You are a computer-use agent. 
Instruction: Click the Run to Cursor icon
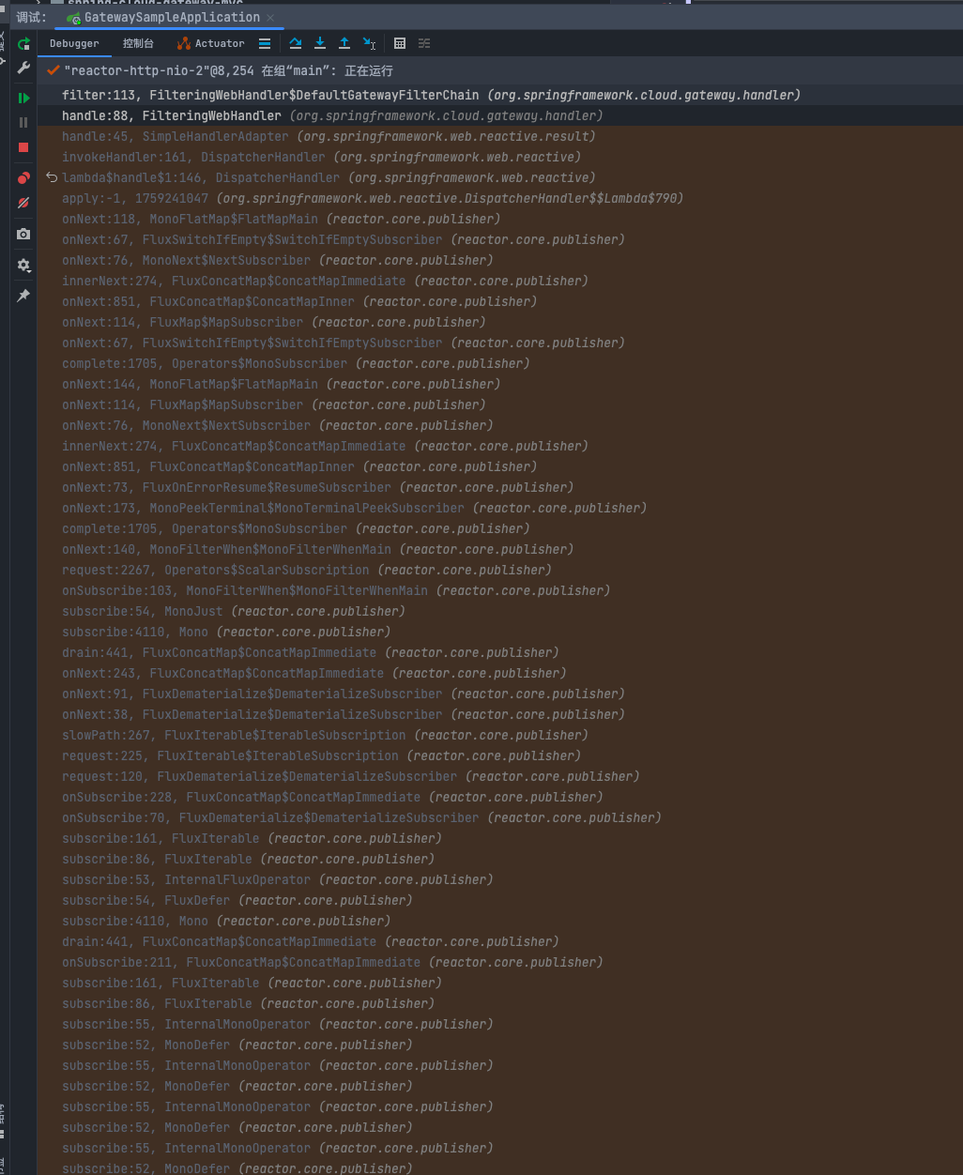[x=369, y=43]
